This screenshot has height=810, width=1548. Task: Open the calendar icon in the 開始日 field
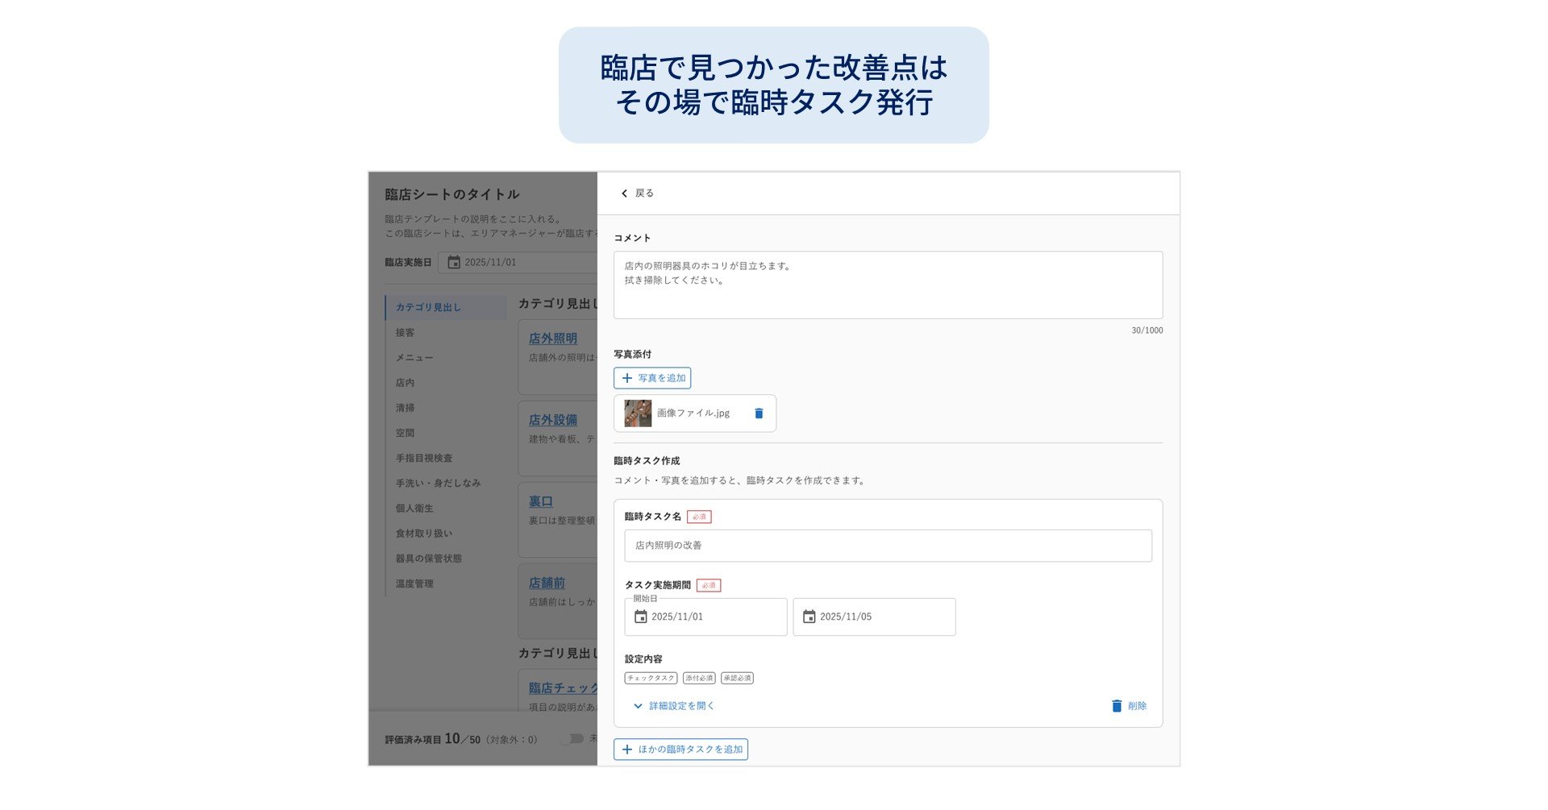click(x=640, y=617)
